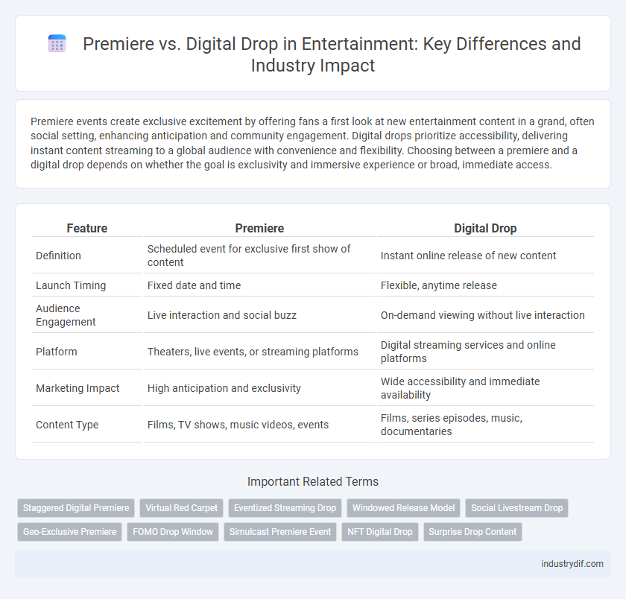Select 'Flexible, anytime release' cell
This screenshot has width=626, height=599.
pyautogui.click(x=485, y=285)
